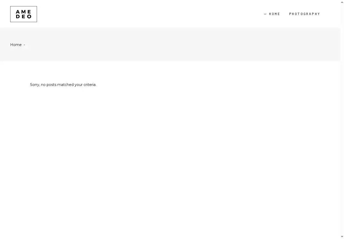Screen dimensions: 344x239
Task: Click the AMEDEO boxed logo
Action: coord(23,14)
